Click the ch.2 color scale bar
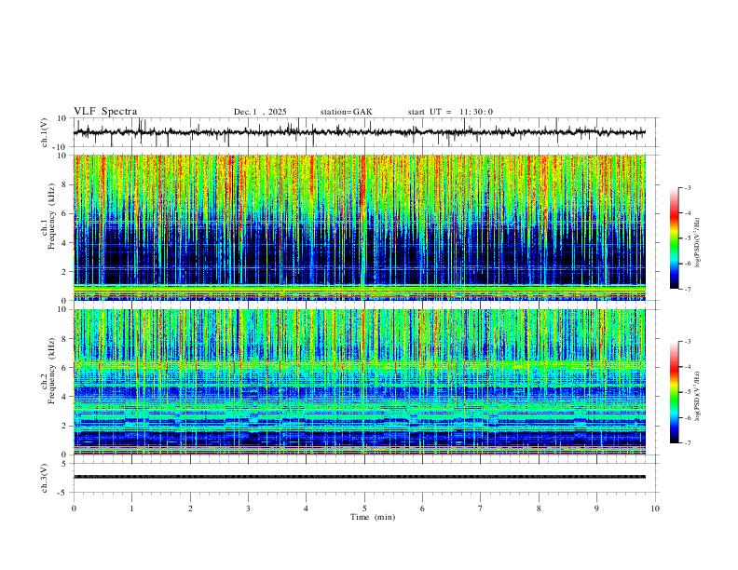The image size is (738, 570). (675, 392)
